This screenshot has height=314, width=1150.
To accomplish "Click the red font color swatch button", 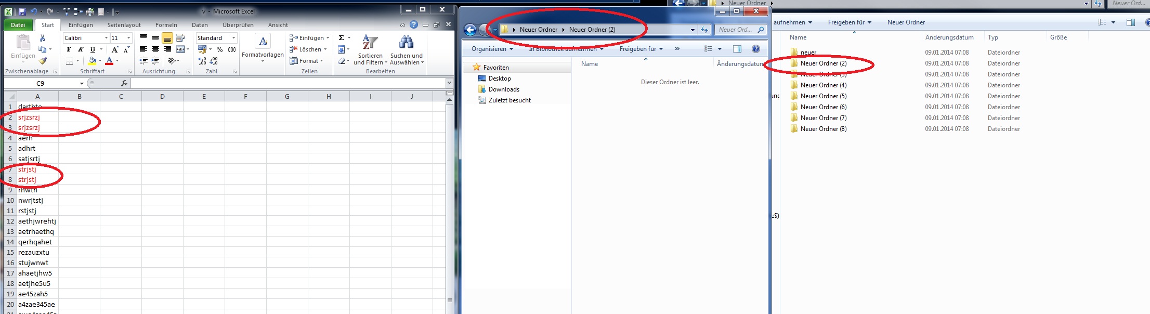I will [x=109, y=61].
